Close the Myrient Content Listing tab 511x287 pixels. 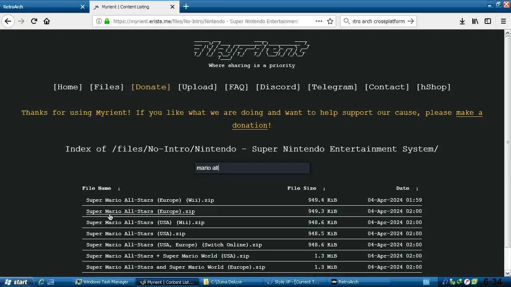pyautogui.click(x=172, y=7)
